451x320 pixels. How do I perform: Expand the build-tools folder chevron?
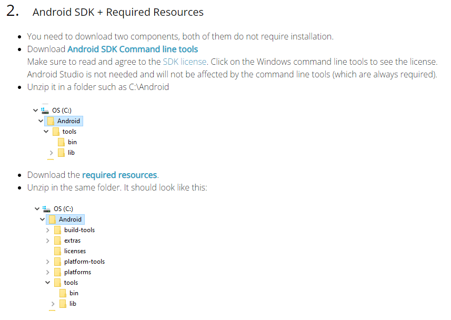pyautogui.click(x=47, y=230)
